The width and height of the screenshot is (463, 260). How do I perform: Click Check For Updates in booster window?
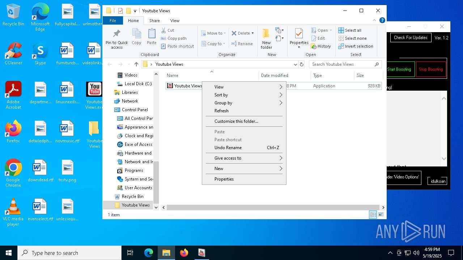pyautogui.click(x=411, y=38)
